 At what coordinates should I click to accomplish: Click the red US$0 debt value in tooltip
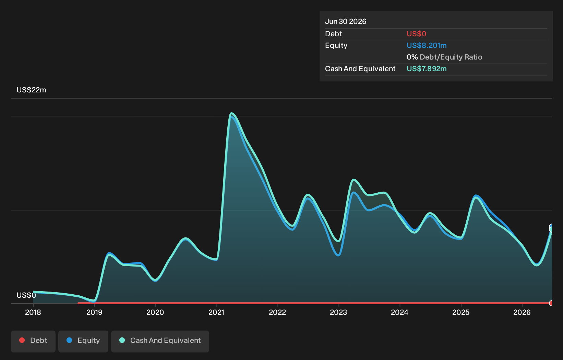[x=416, y=34]
